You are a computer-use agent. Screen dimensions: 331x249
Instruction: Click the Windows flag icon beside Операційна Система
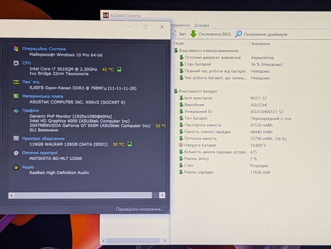[x=16, y=49]
